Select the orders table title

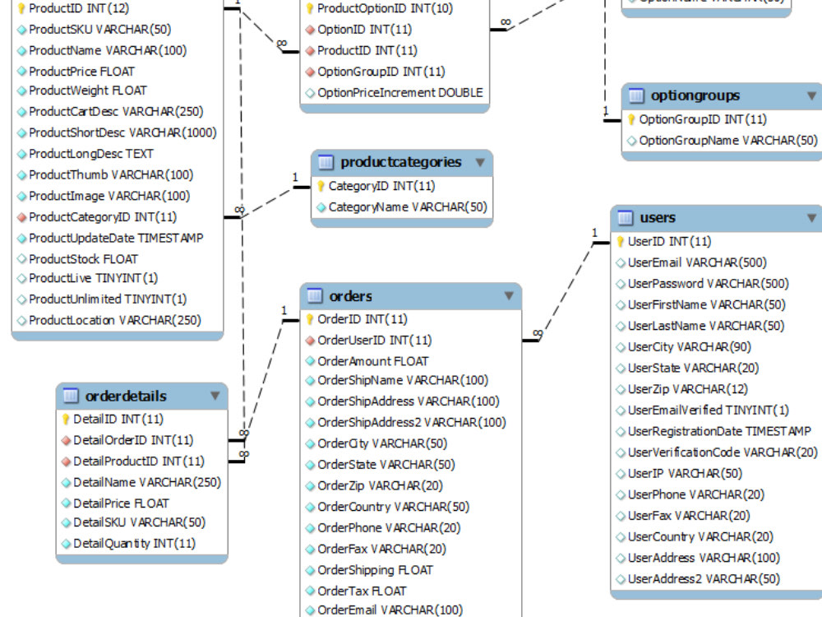(351, 296)
